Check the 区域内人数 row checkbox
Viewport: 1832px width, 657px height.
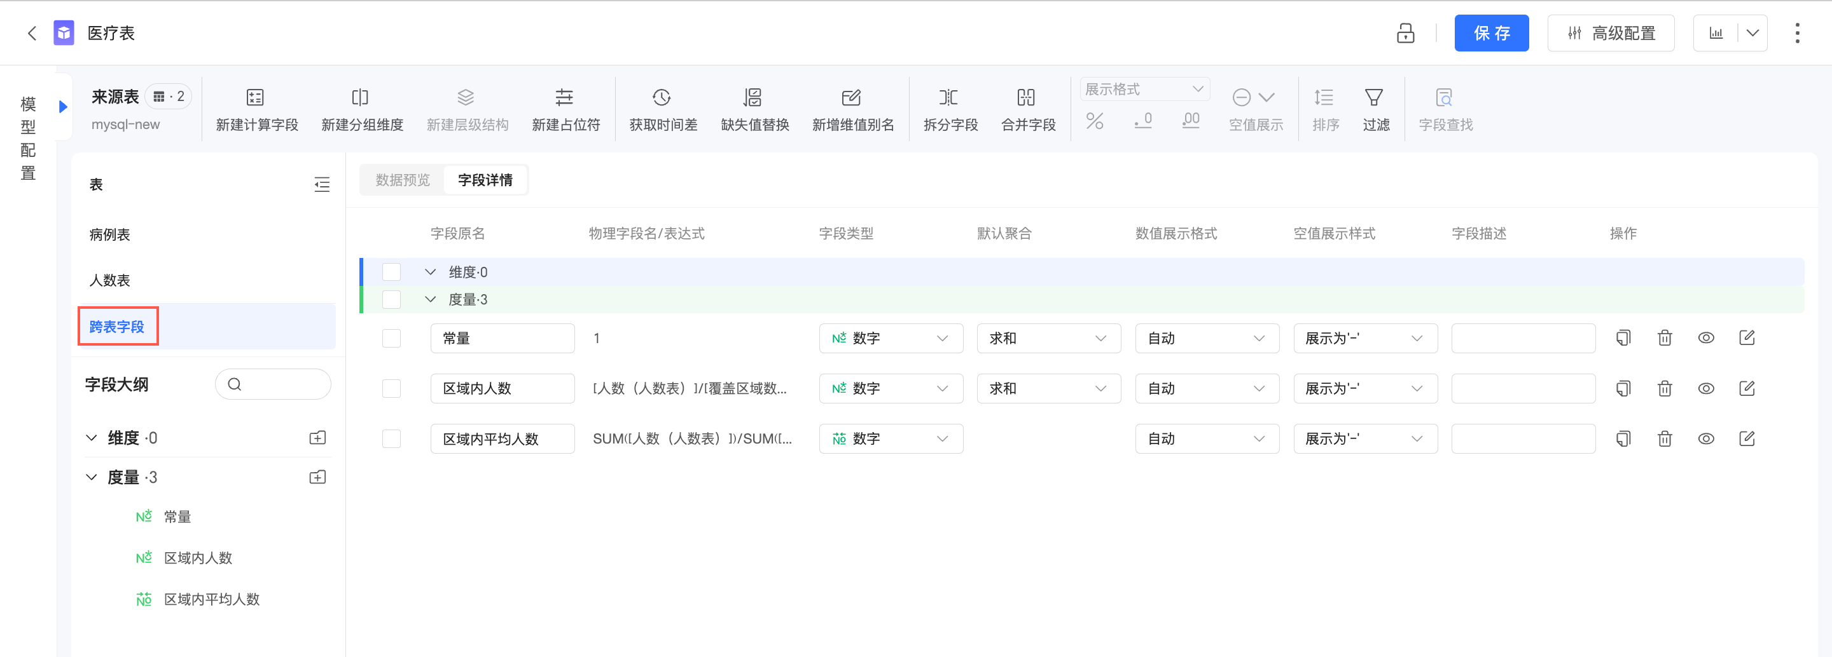click(x=391, y=388)
